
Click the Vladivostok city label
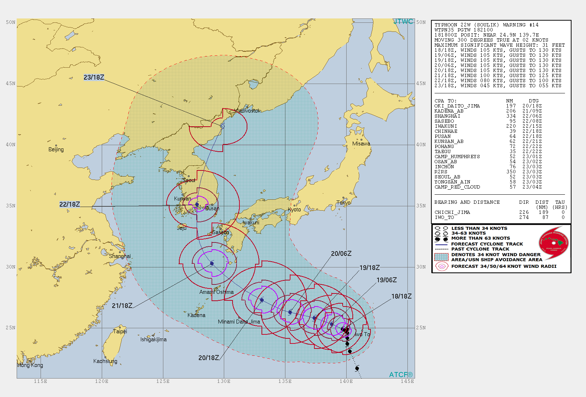[247, 111]
